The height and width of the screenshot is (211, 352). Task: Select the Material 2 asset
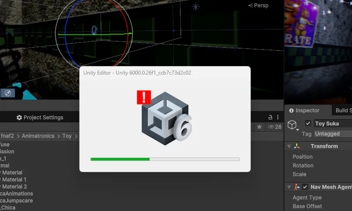pos(14,186)
